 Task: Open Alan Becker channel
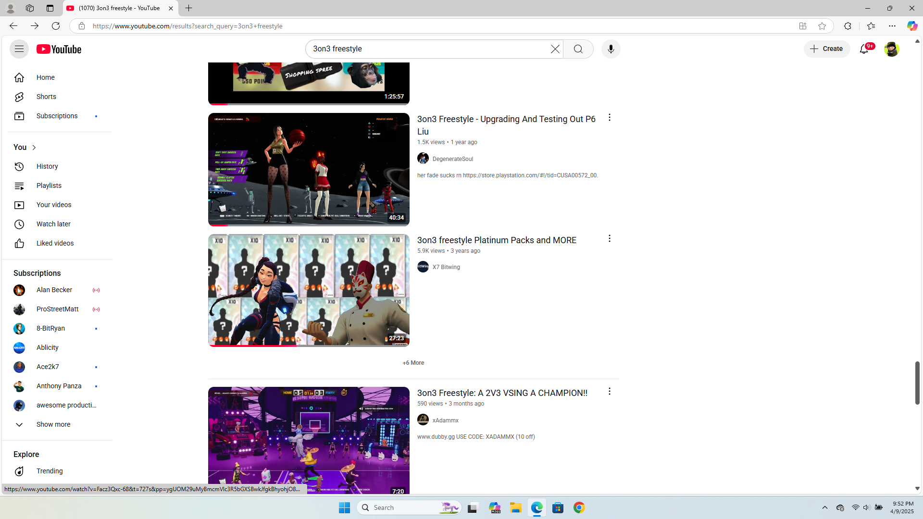click(57, 290)
